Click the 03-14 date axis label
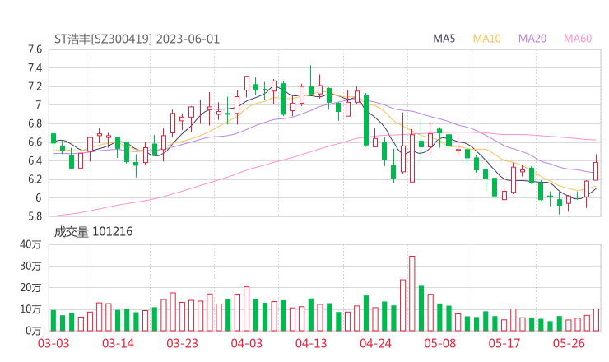 tap(118, 343)
